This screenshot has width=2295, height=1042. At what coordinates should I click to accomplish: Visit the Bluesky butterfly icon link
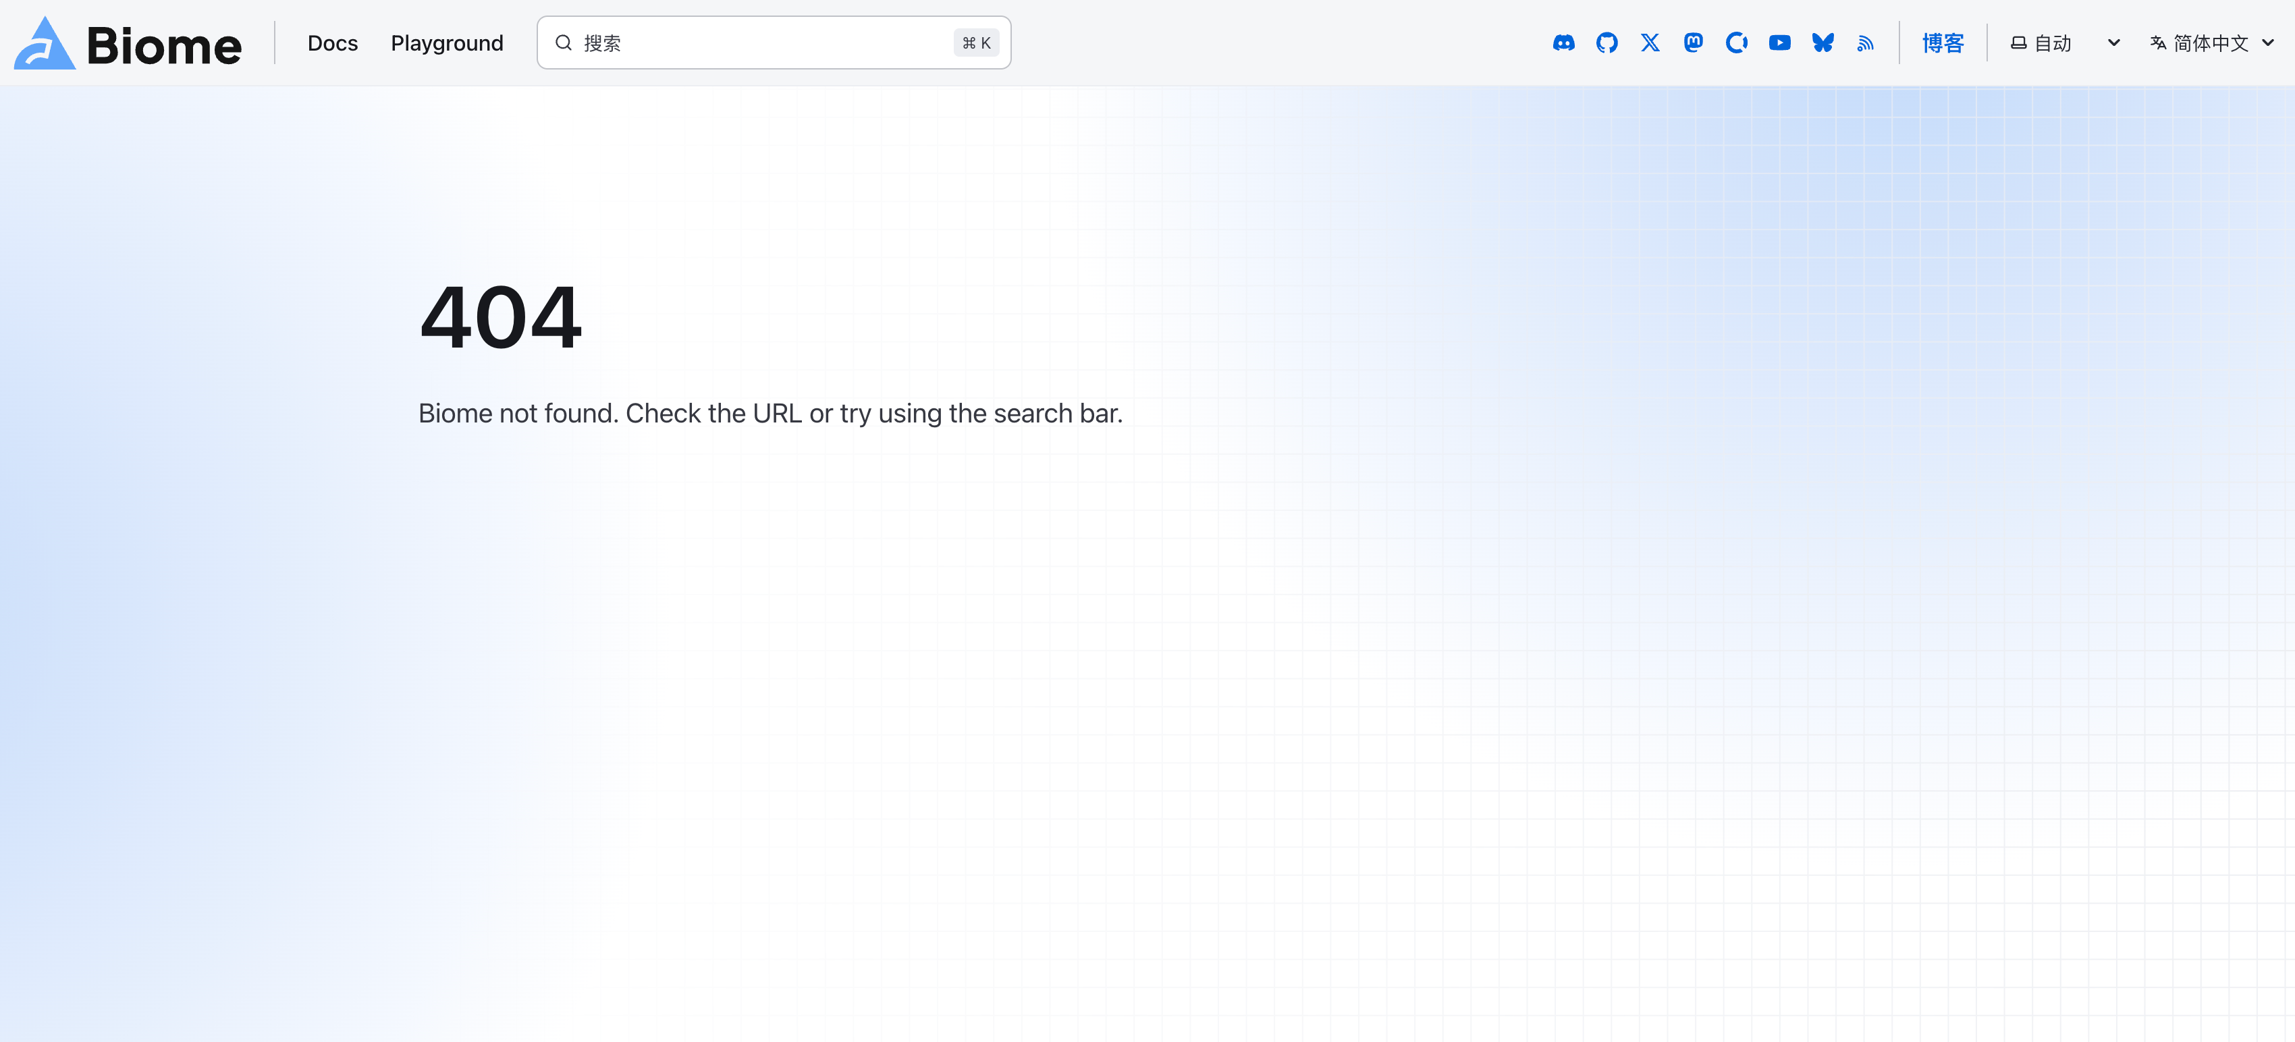click(1823, 43)
